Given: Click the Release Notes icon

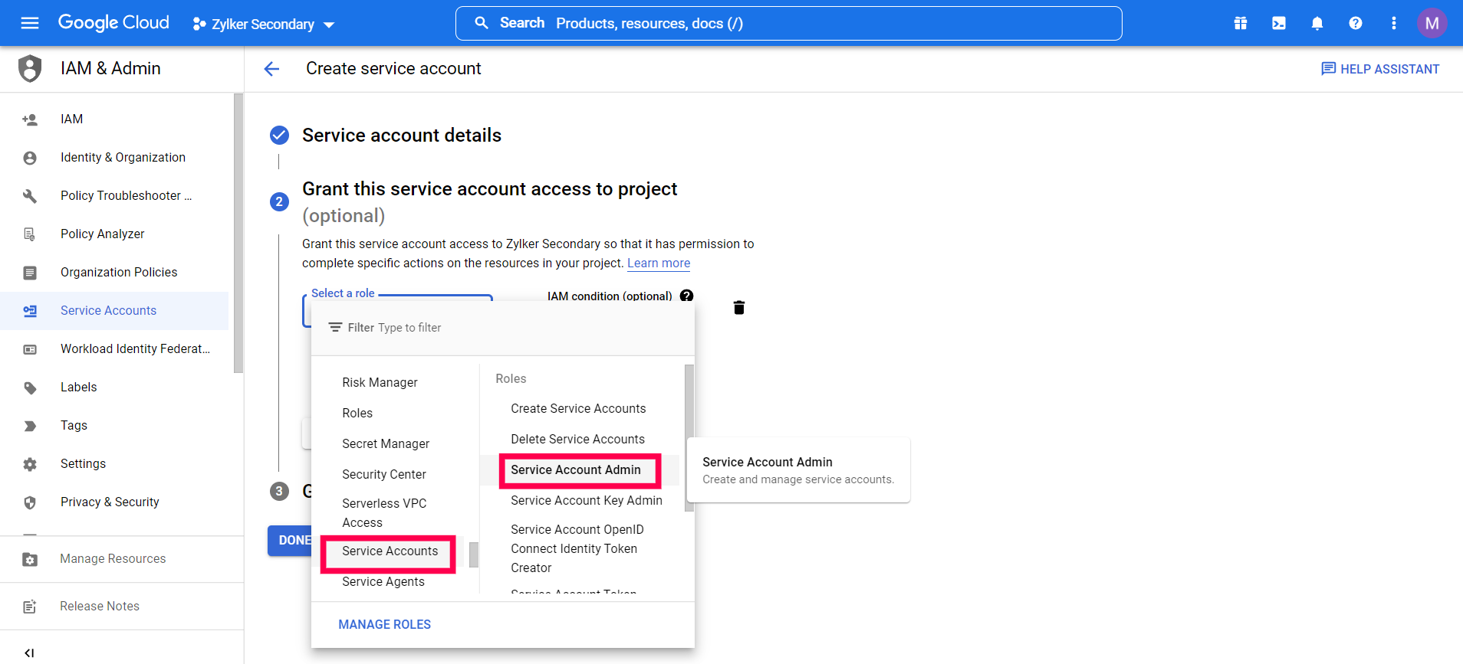Looking at the screenshot, I should coord(30,607).
